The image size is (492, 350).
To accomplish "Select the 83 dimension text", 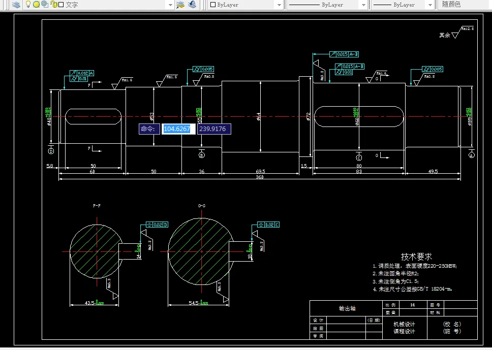I will click(359, 171).
